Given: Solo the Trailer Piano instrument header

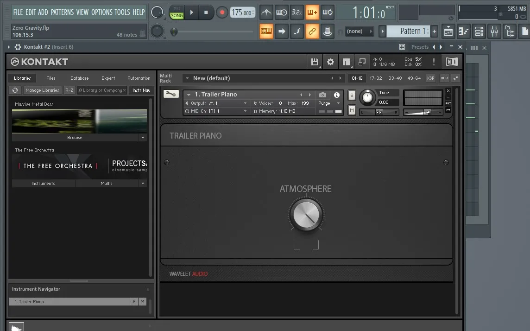Looking at the screenshot, I should [x=352, y=95].
